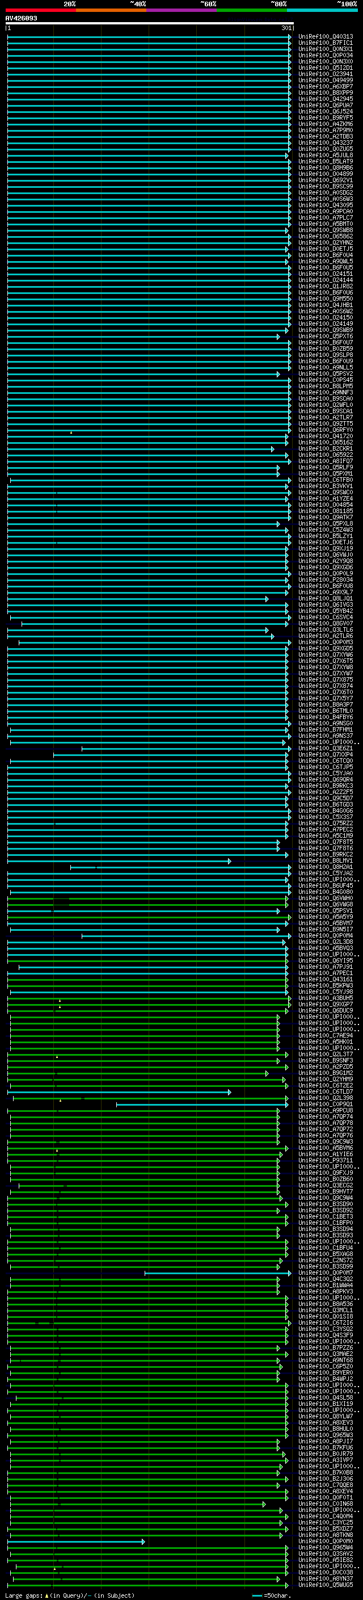
Task: Click hit label UniRef100_Q6VWG8
Action: [325, 904]
